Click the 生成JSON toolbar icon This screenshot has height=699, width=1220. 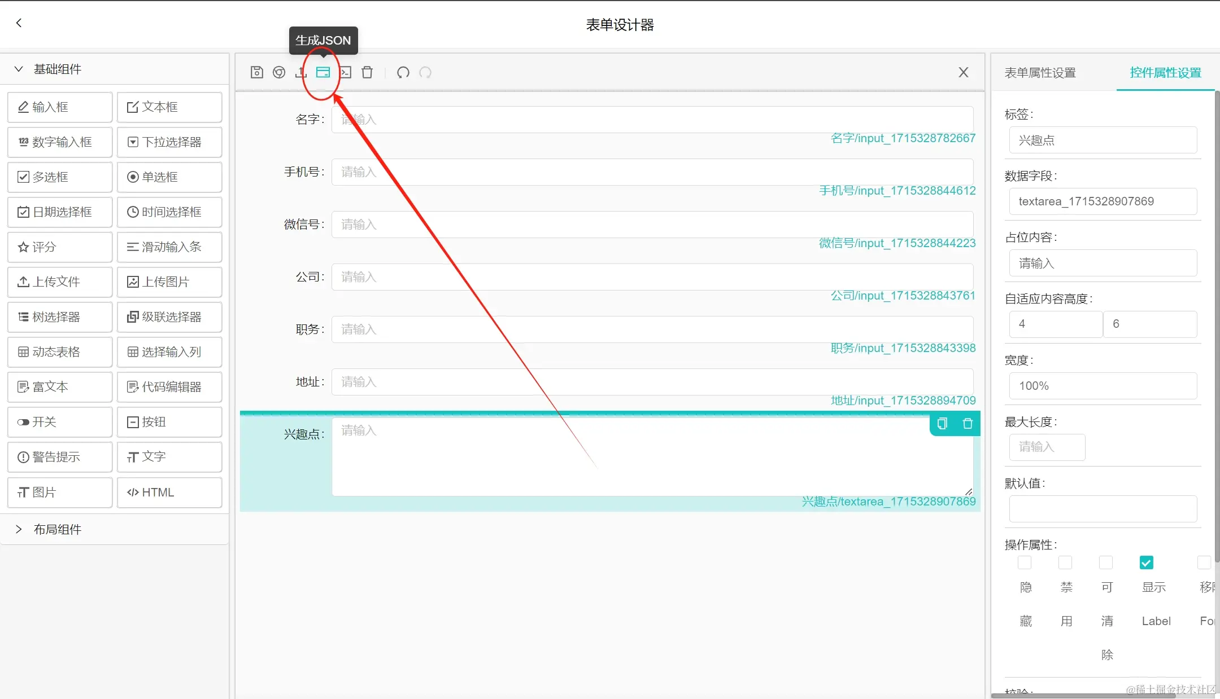pos(323,72)
